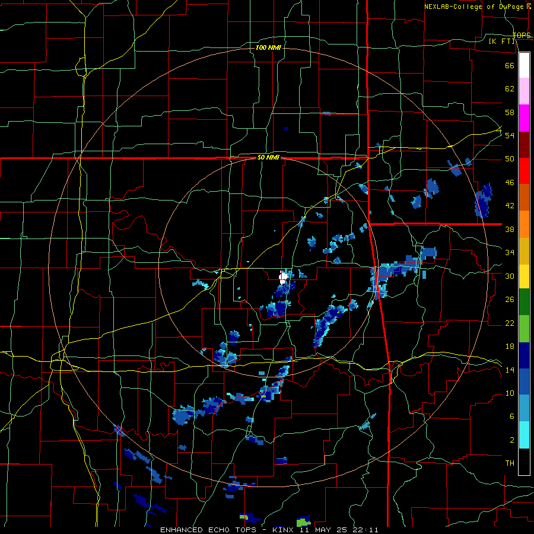
Task: Click the "NEXLAB-College of DuPage" credit text
Action: click(x=475, y=7)
